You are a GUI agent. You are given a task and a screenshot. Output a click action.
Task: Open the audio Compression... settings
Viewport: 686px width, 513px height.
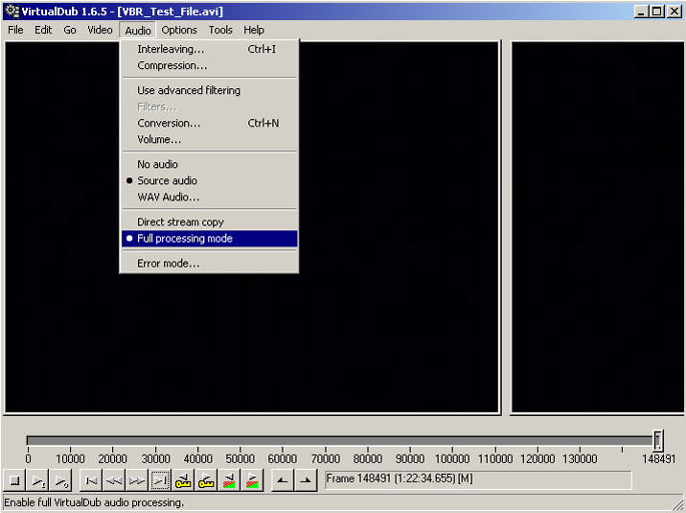tap(210, 65)
